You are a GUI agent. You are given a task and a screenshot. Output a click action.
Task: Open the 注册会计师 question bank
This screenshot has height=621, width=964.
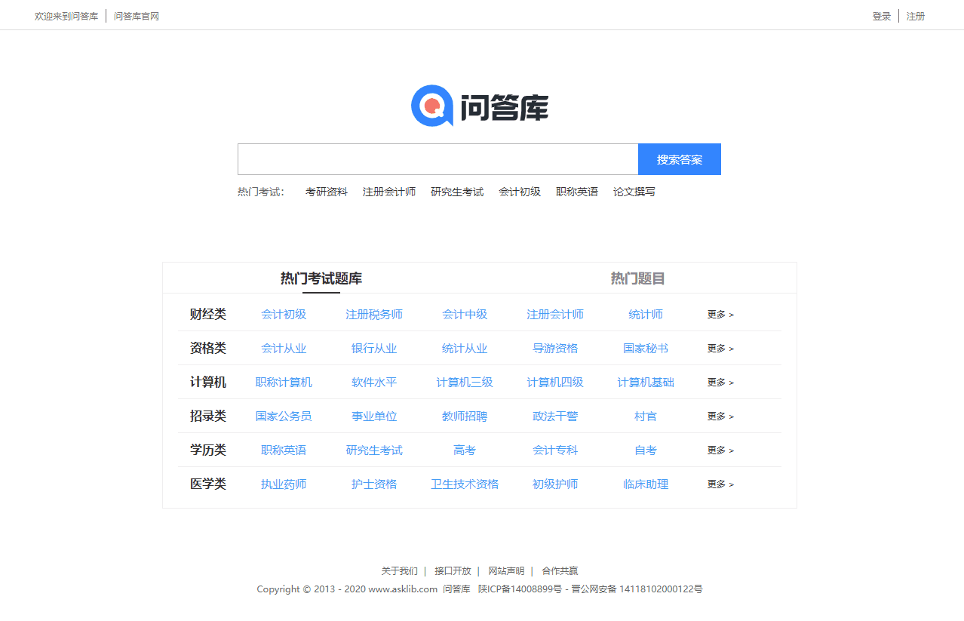click(555, 315)
